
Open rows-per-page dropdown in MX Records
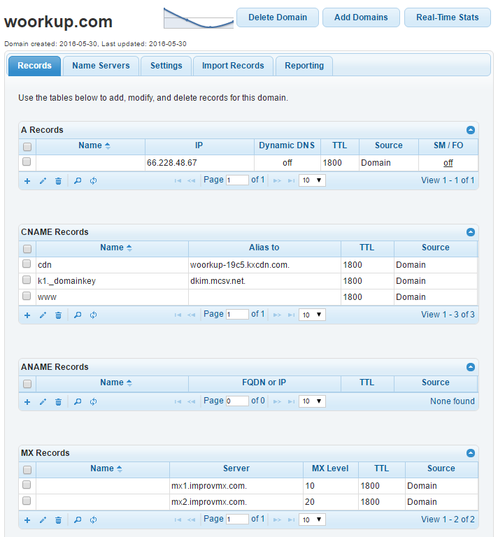coord(312,520)
